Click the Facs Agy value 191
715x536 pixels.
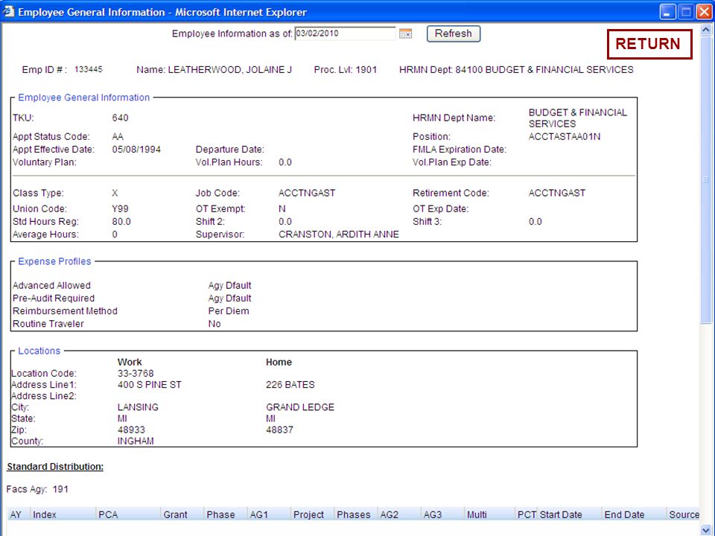click(x=60, y=490)
